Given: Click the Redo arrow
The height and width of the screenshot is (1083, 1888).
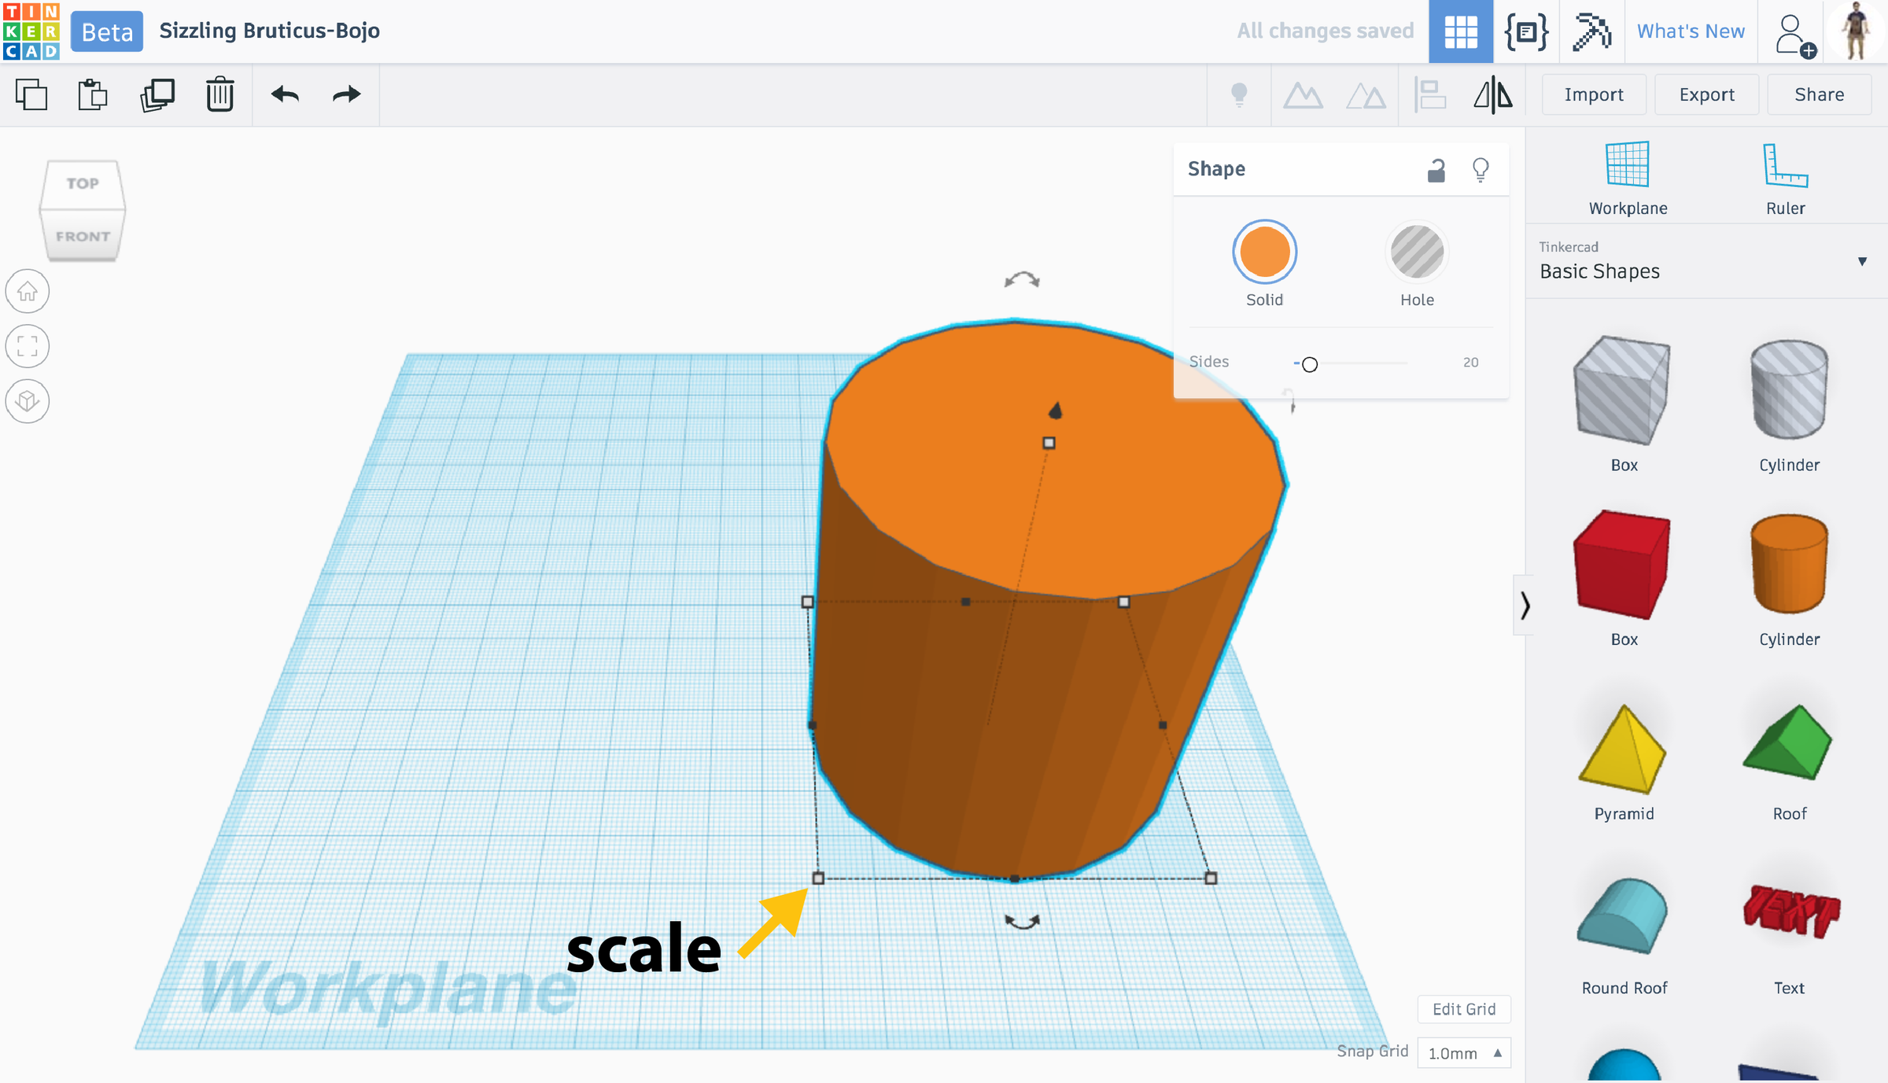Looking at the screenshot, I should [x=346, y=95].
